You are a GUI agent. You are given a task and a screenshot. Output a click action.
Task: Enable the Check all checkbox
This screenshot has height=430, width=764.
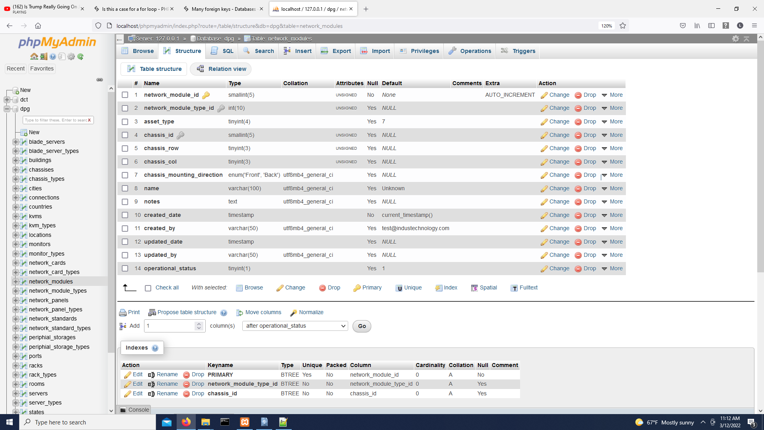coord(148,288)
